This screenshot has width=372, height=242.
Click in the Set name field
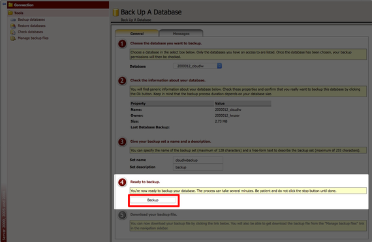[198, 160]
